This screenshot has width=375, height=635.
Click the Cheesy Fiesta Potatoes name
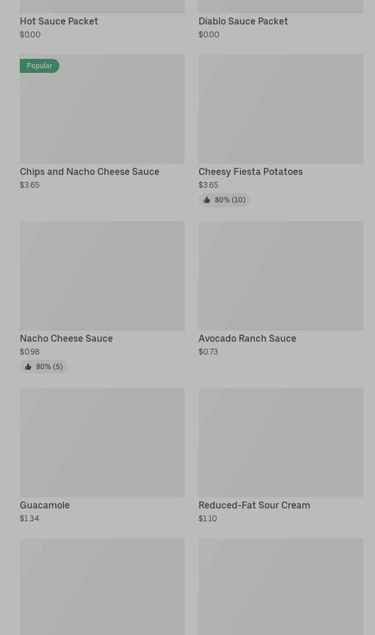point(250,171)
